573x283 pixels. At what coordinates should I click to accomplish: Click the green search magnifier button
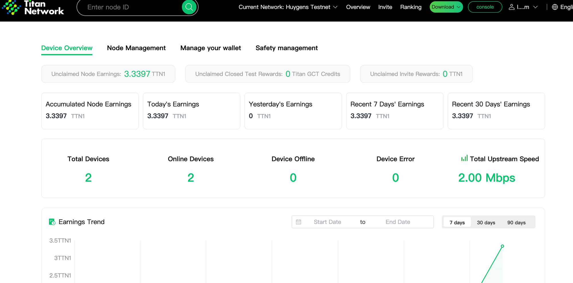point(189,7)
